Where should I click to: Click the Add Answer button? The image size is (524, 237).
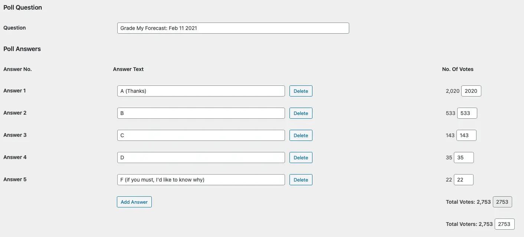[134, 202]
